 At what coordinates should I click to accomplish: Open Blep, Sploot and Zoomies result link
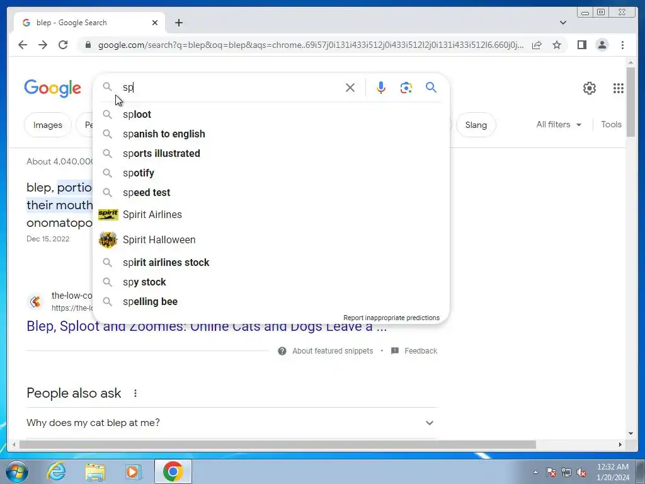207,326
